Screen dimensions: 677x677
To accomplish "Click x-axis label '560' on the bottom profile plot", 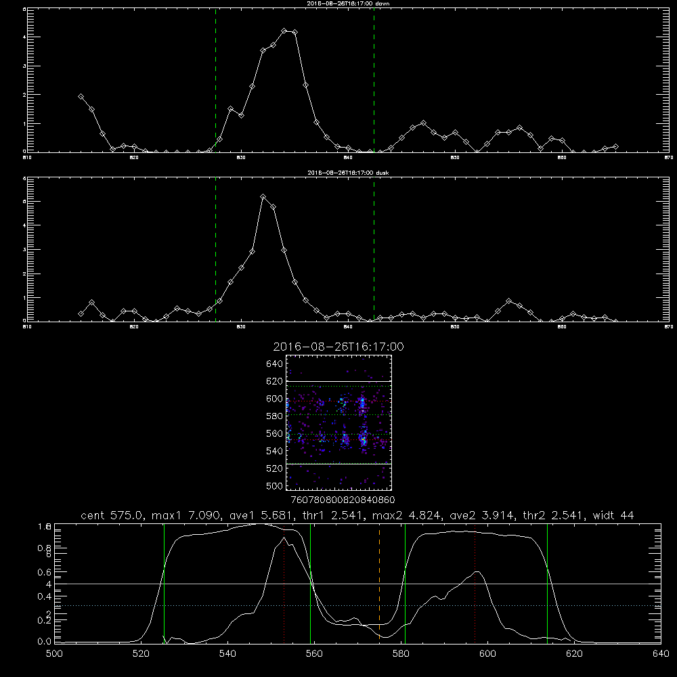I will pos(314,654).
